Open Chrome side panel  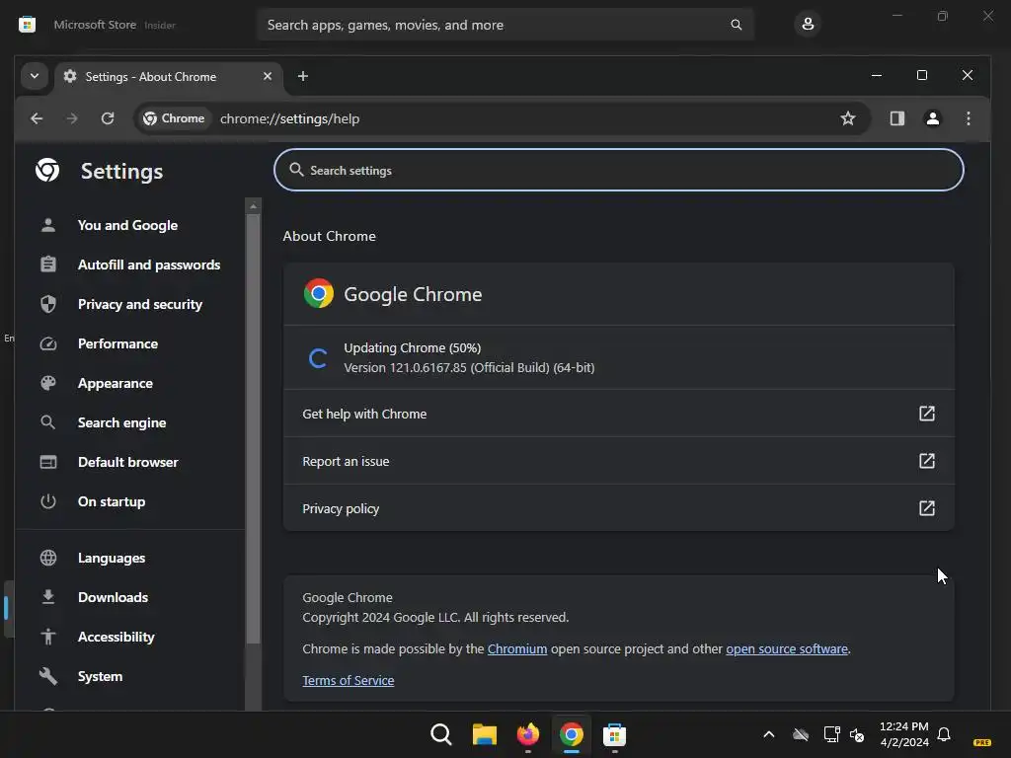(896, 118)
